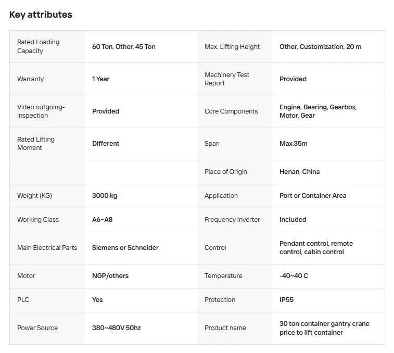Image resolution: width=394 pixels, height=353 pixels.
Task: Select the Engine, Bearing, Gearbox core components value
Action: [x=317, y=111]
